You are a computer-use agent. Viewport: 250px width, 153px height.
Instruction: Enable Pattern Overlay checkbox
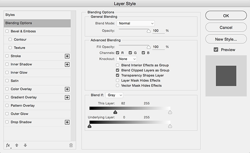tap(7, 106)
